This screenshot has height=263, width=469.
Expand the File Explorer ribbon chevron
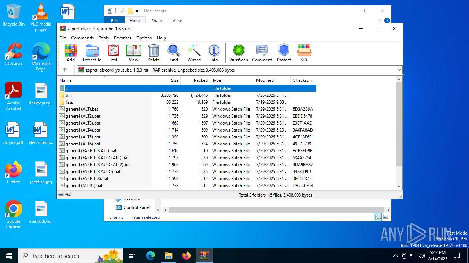[x=379, y=21]
